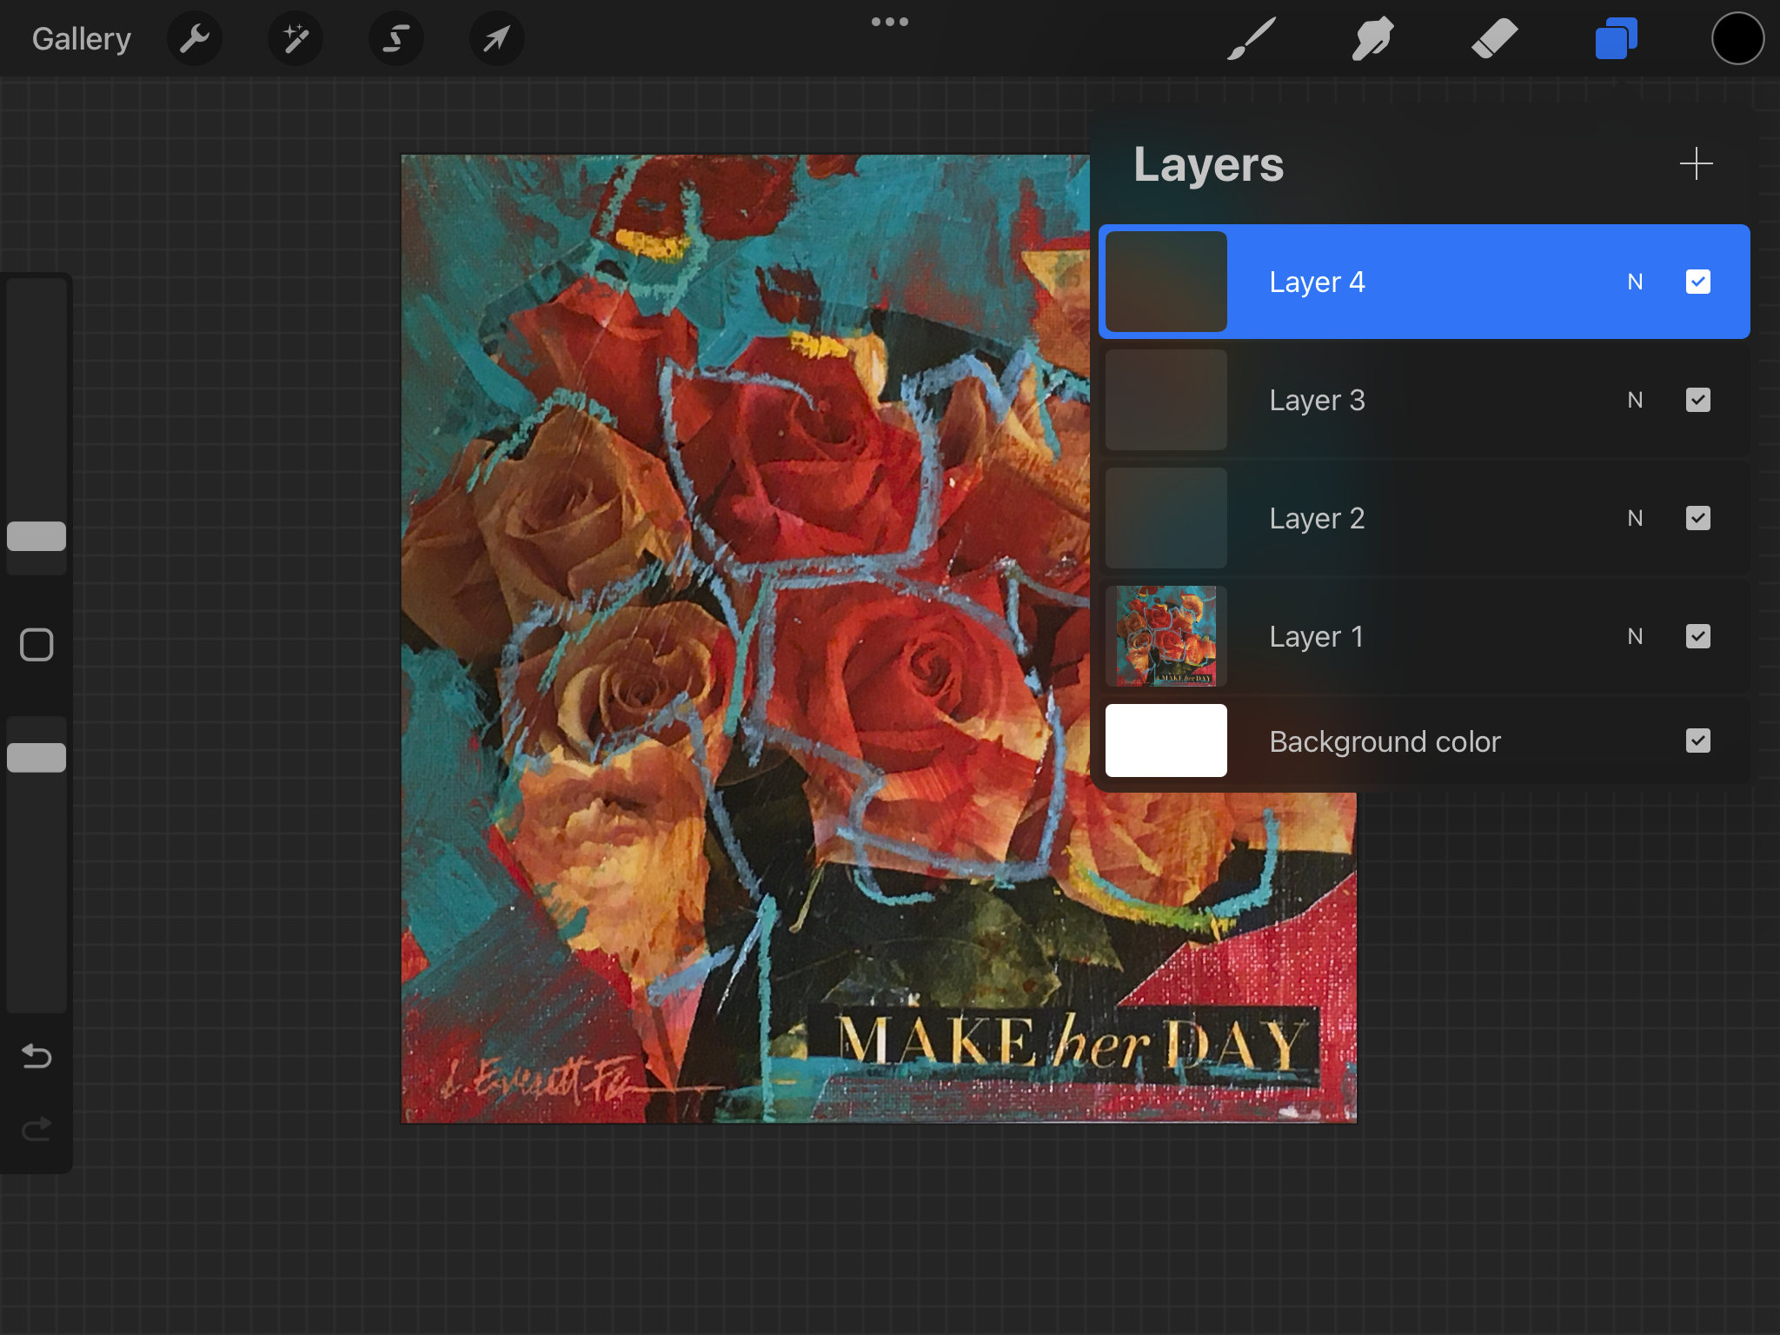Disable the Layer 1 visibility checkbox
This screenshot has height=1335, width=1780.
pos(1697,636)
